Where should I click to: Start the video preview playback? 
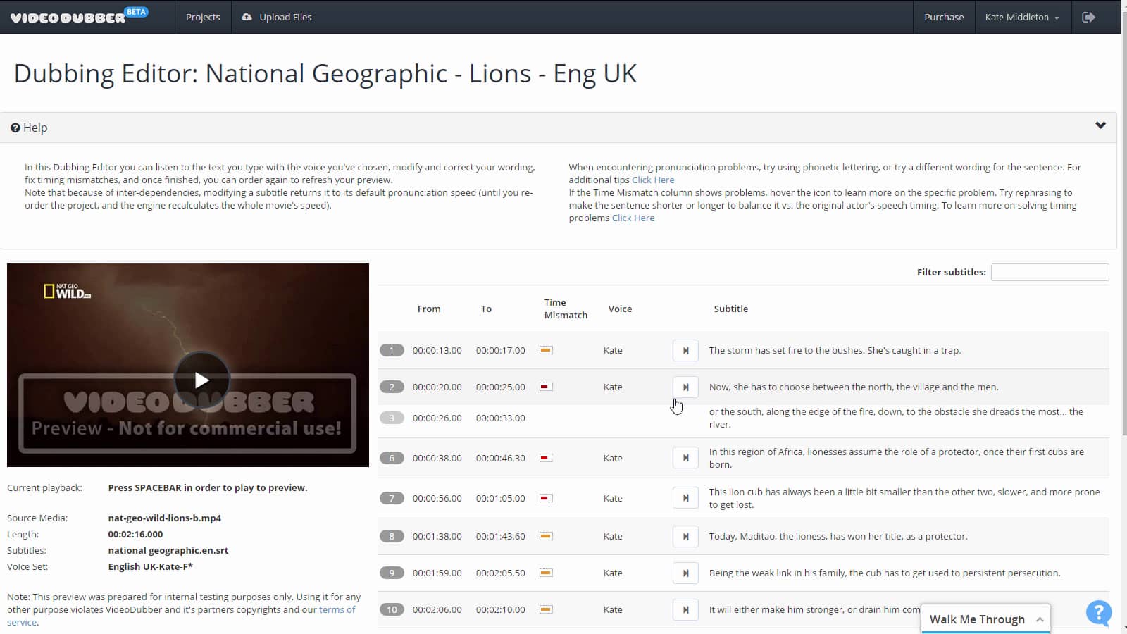coord(201,380)
